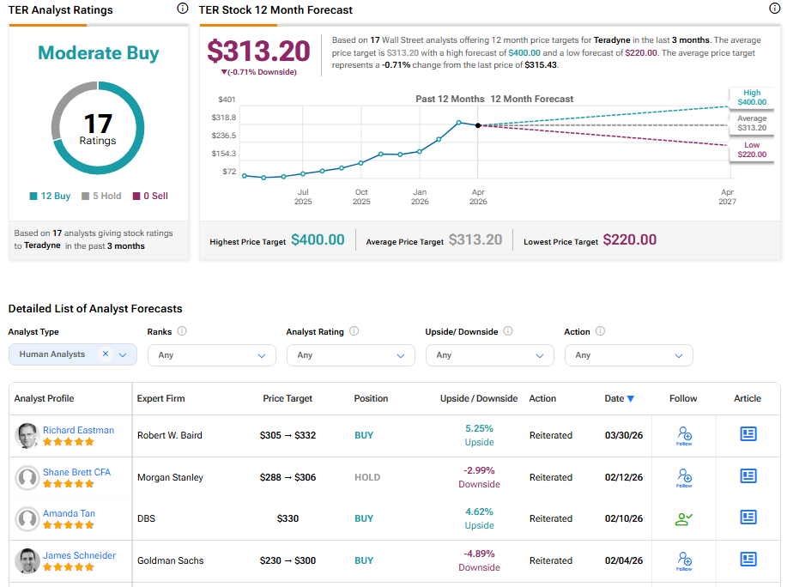Open James Schneider's article icon
This screenshot has height=587, width=787.
(x=748, y=560)
